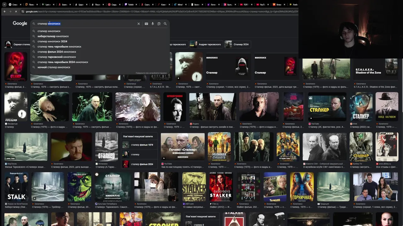Select the 'Андрея тарковского' filter chip
The height and width of the screenshot is (226, 403).
tap(206, 44)
